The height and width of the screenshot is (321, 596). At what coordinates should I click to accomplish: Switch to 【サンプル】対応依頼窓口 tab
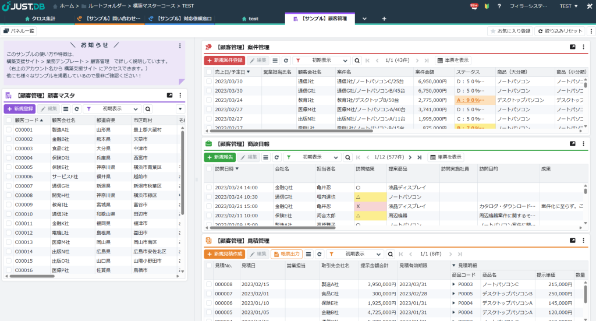click(x=180, y=19)
